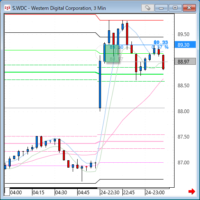Click the 88.00 price scale label

184,111
